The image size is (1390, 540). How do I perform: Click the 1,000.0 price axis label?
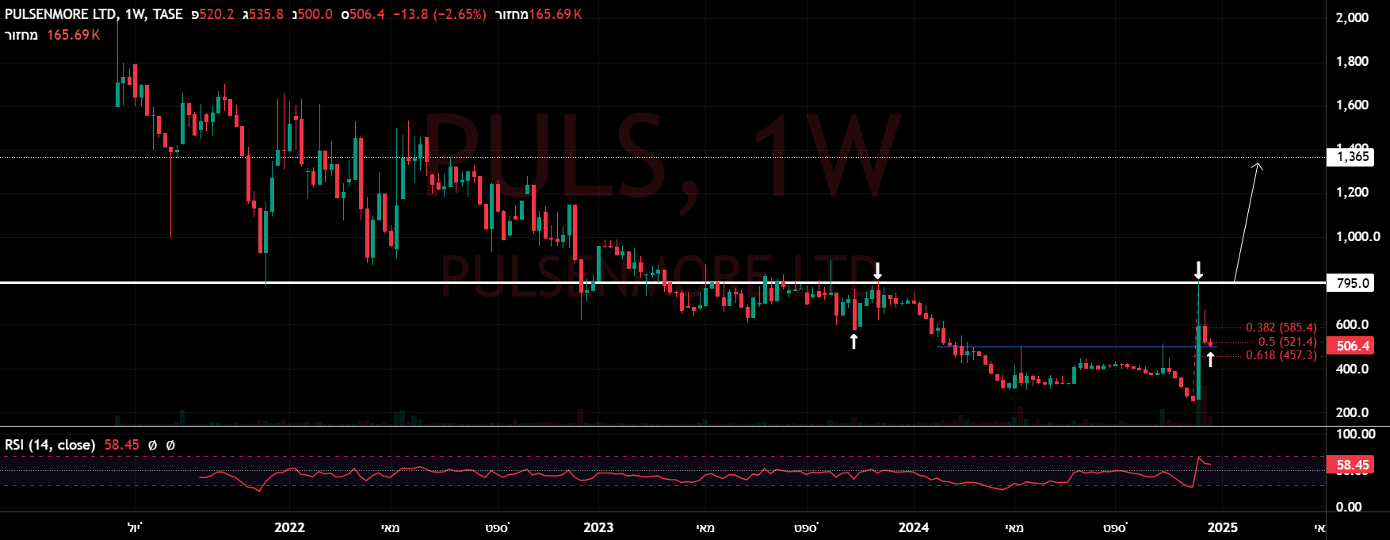click(x=1358, y=236)
